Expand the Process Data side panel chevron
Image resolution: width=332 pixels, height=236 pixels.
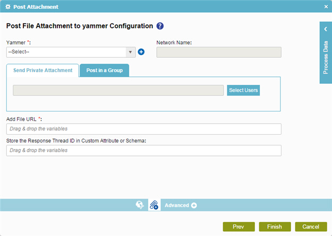326,29
